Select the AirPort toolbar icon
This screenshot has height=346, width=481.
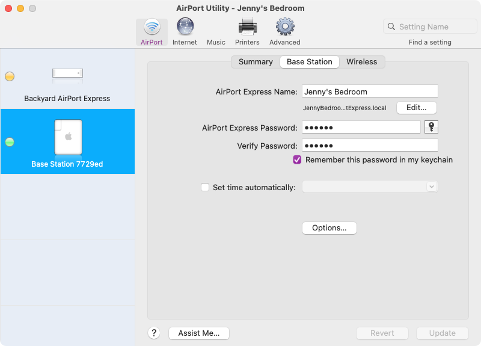coord(152,32)
